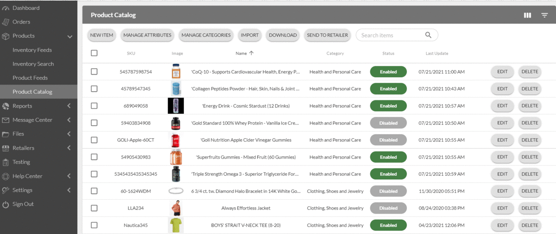Screen dimensions: 556x234
Task: Open the filter list icon
Action: 544,15
